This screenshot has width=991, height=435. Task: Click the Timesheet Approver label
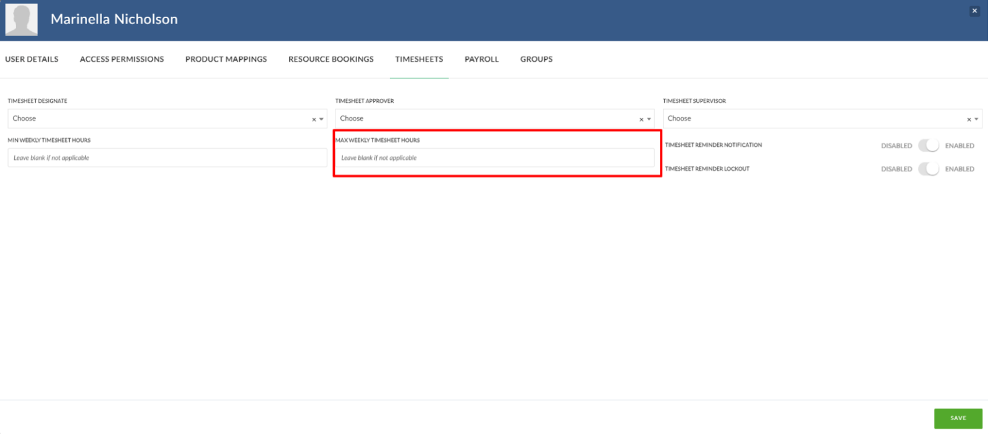pos(365,101)
